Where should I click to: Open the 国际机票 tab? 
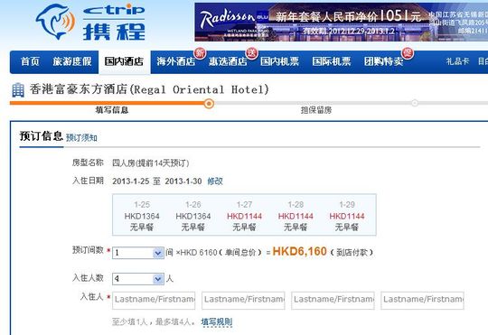(332, 61)
